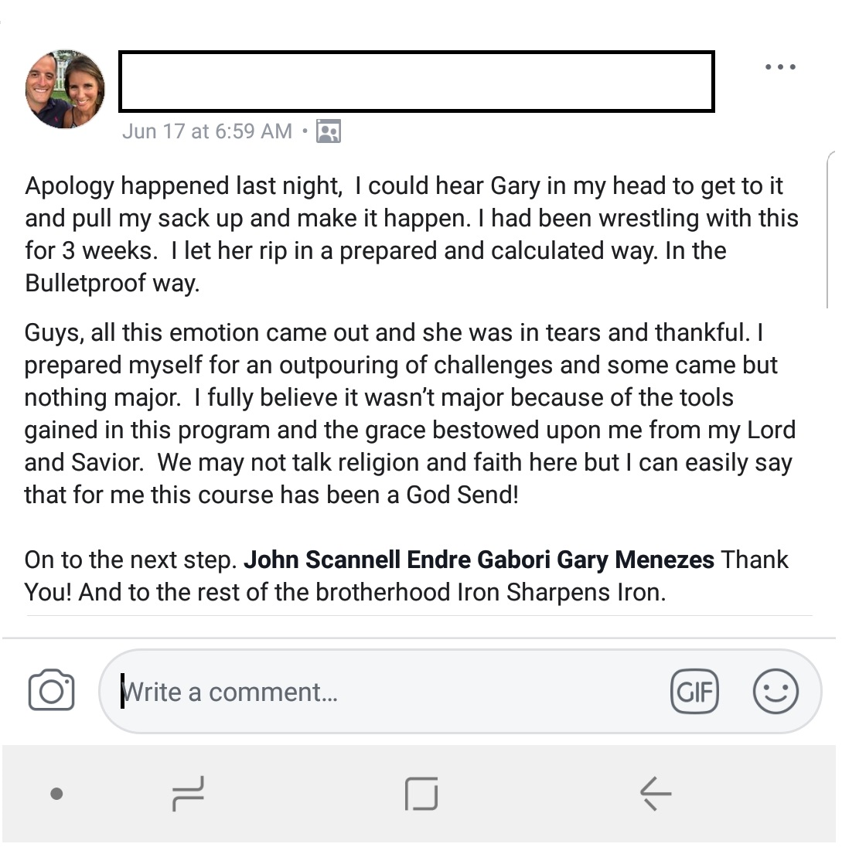Tap the paragraph starting "Guys, all this emotion"
The height and width of the screenshot is (854, 842).
pyautogui.click(x=410, y=413)
